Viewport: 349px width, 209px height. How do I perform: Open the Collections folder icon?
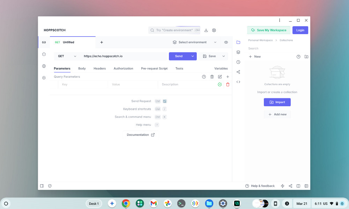(x=238, y=42)
